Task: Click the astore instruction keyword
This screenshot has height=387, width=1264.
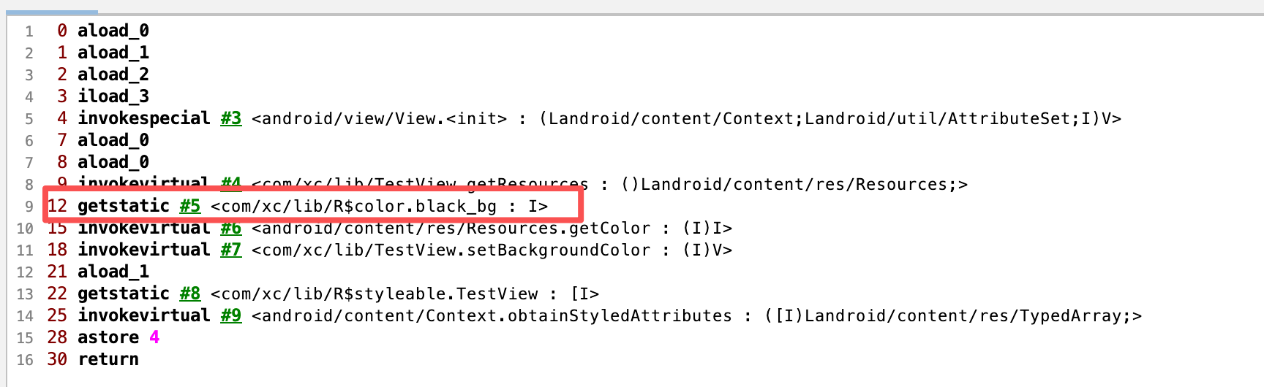Action: pos(108,337)
